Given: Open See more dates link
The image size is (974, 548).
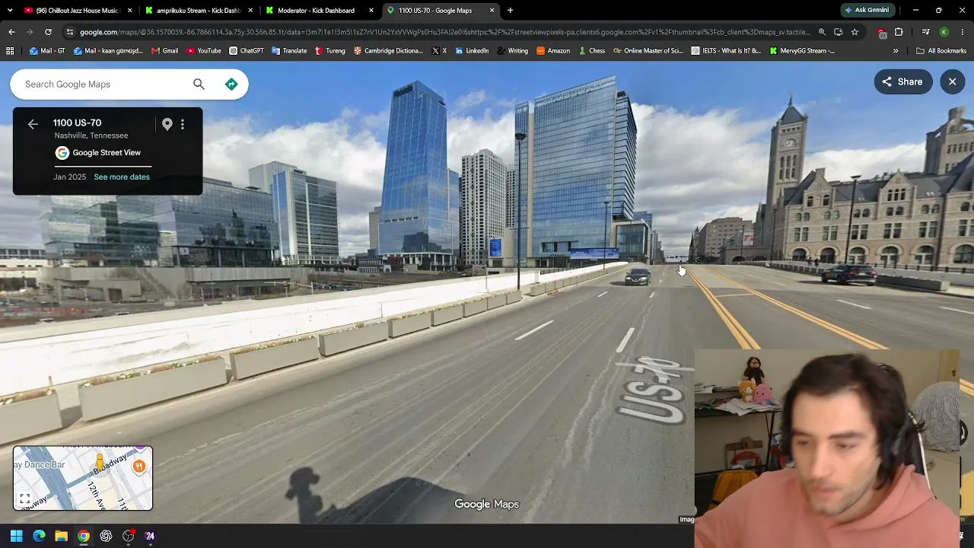Looking at the screenshot, I should [122, 177].
